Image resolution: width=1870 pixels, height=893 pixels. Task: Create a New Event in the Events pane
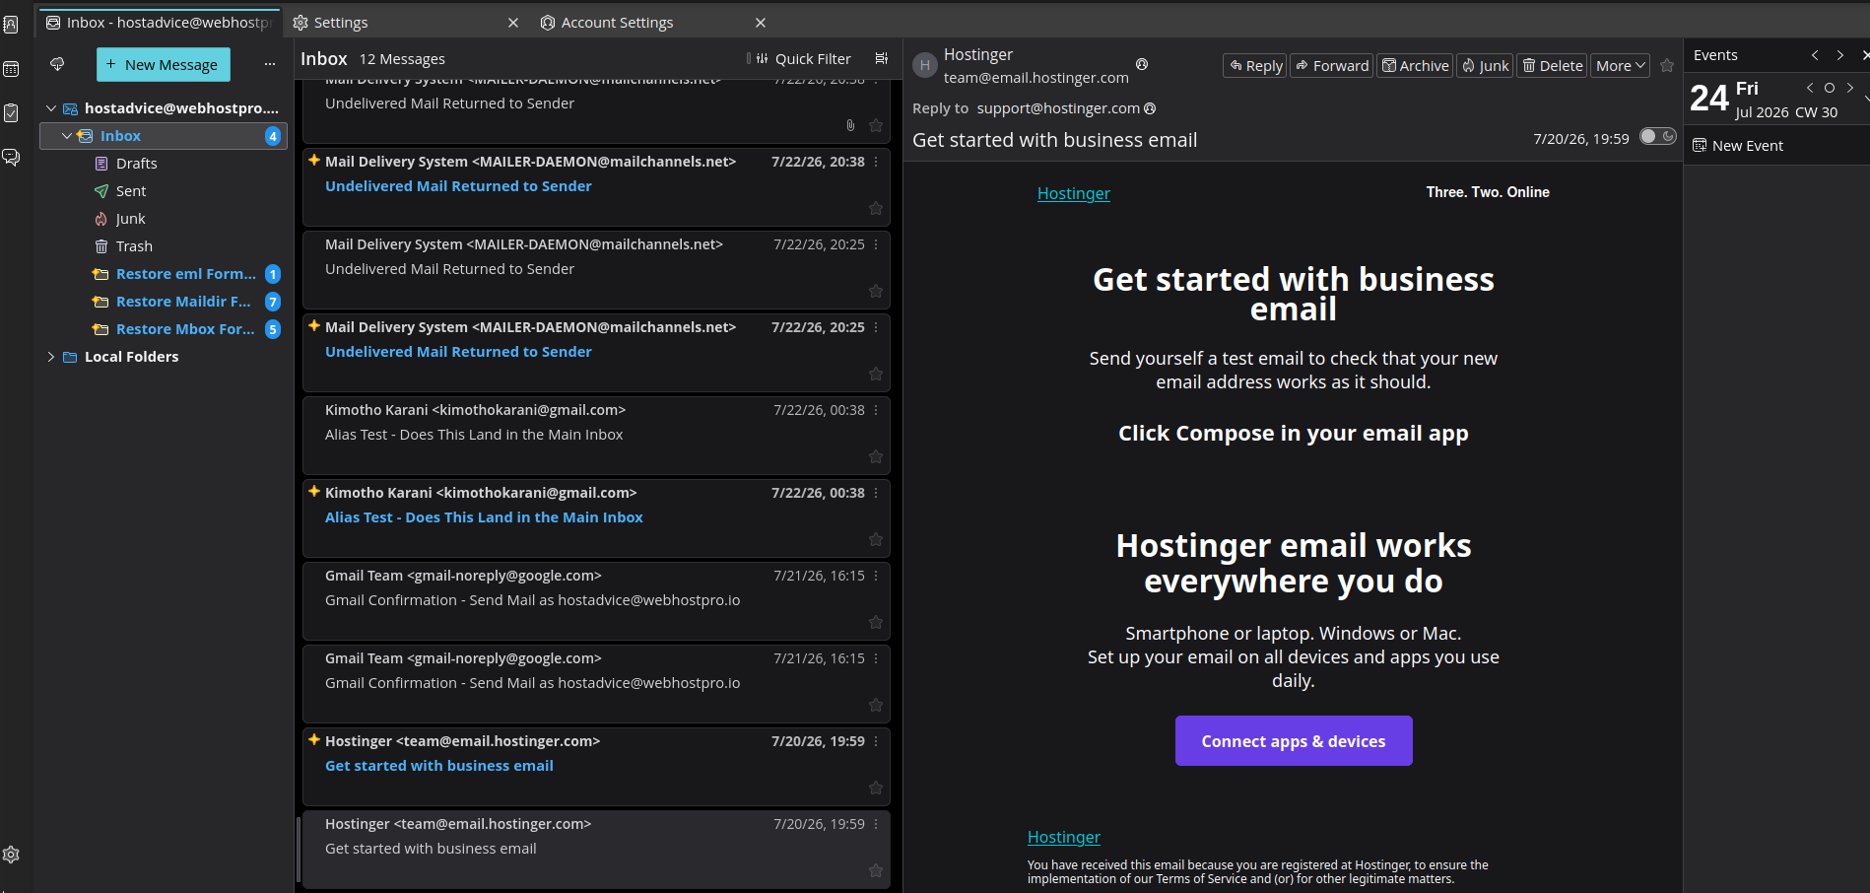pyautogui.click(x=1738, y=146)
